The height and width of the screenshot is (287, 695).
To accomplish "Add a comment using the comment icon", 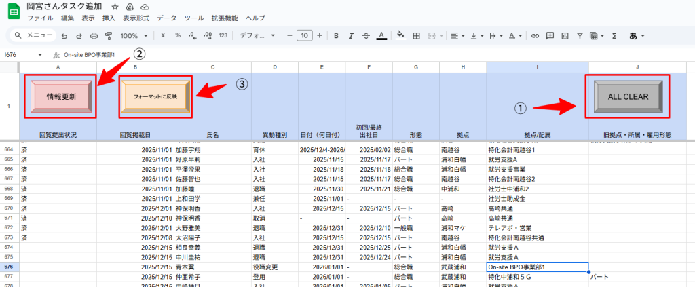I will pyautogui.click(x=549, y=35).
